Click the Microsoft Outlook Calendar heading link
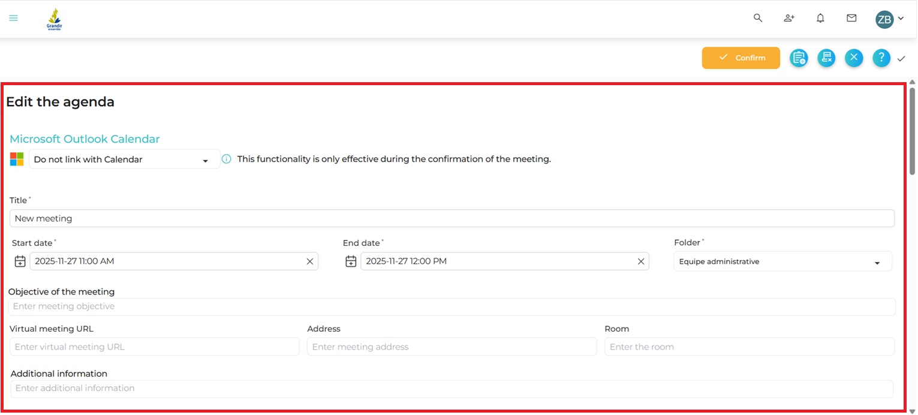This screenshot has height=415, width=918. pyautogui.click(x=85, y=139)
